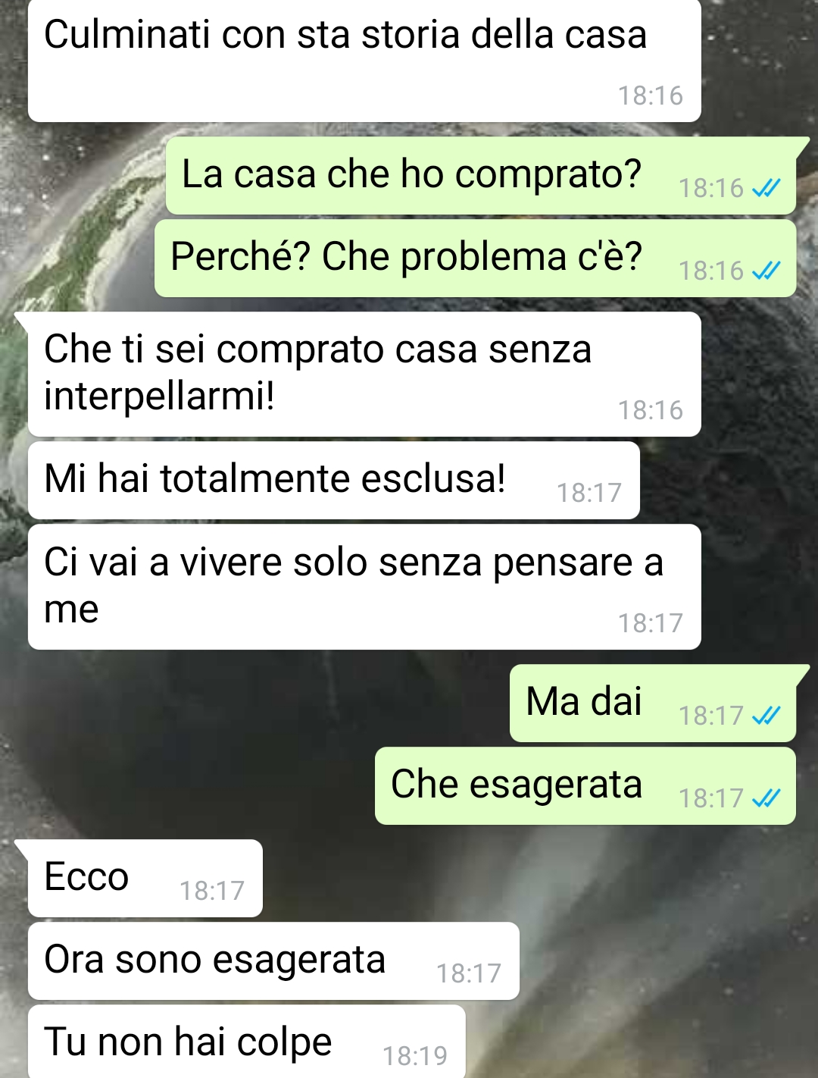Tap the 'Ma dai' sent message
818x1078 pixels.
pyautogui.click(x=653, y=704)
